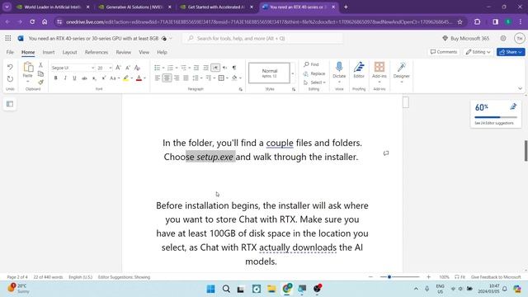Screen dimensions: 528x297
Task: Toggle Center alignment
Action: click(x=167, y=78)
